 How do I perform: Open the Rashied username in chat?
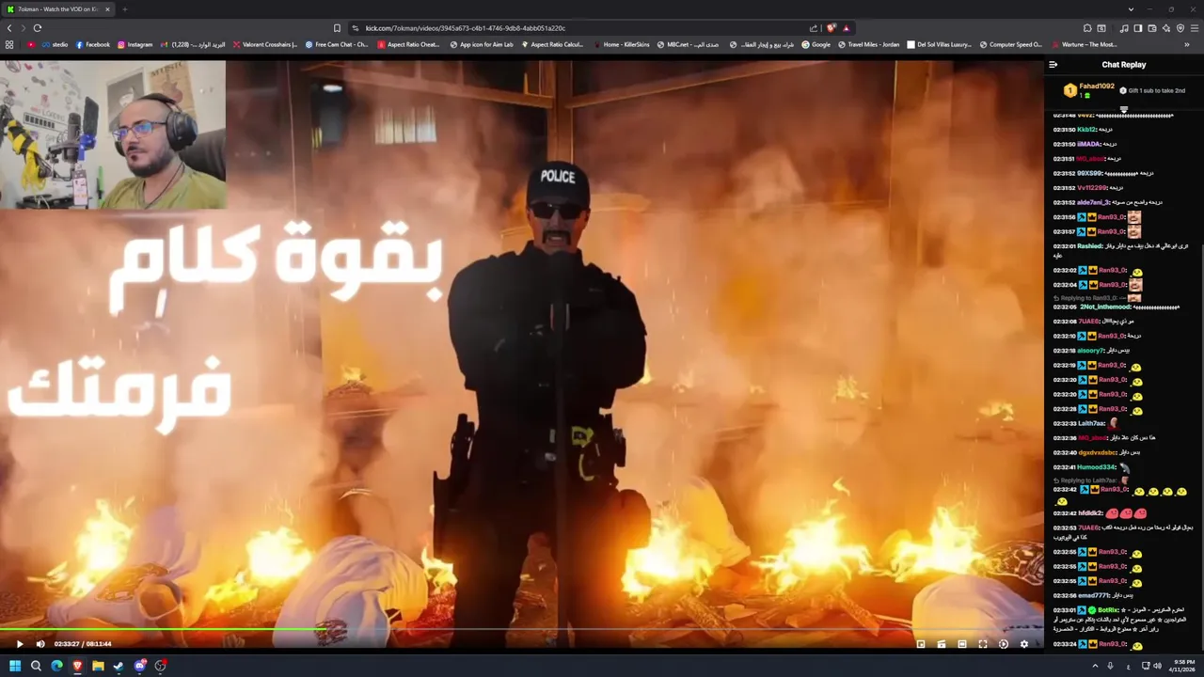(x=1090, y=246)
